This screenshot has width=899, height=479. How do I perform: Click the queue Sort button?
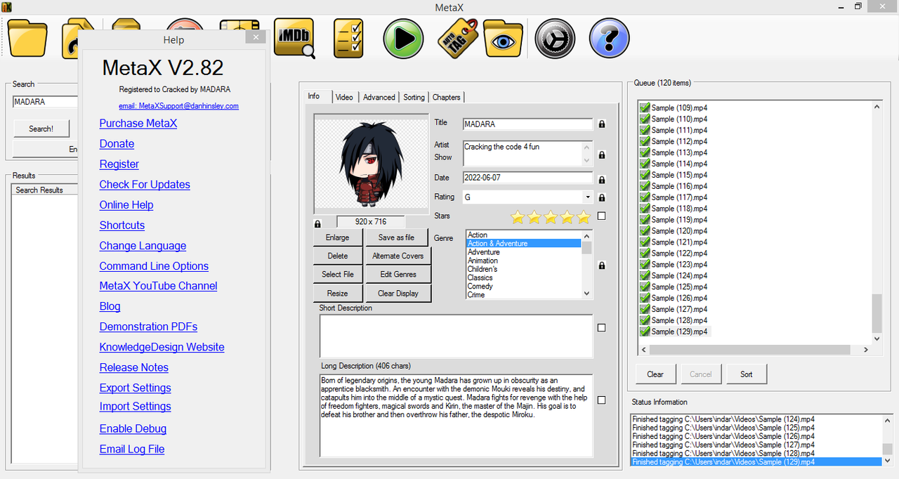tap(746, 374)
